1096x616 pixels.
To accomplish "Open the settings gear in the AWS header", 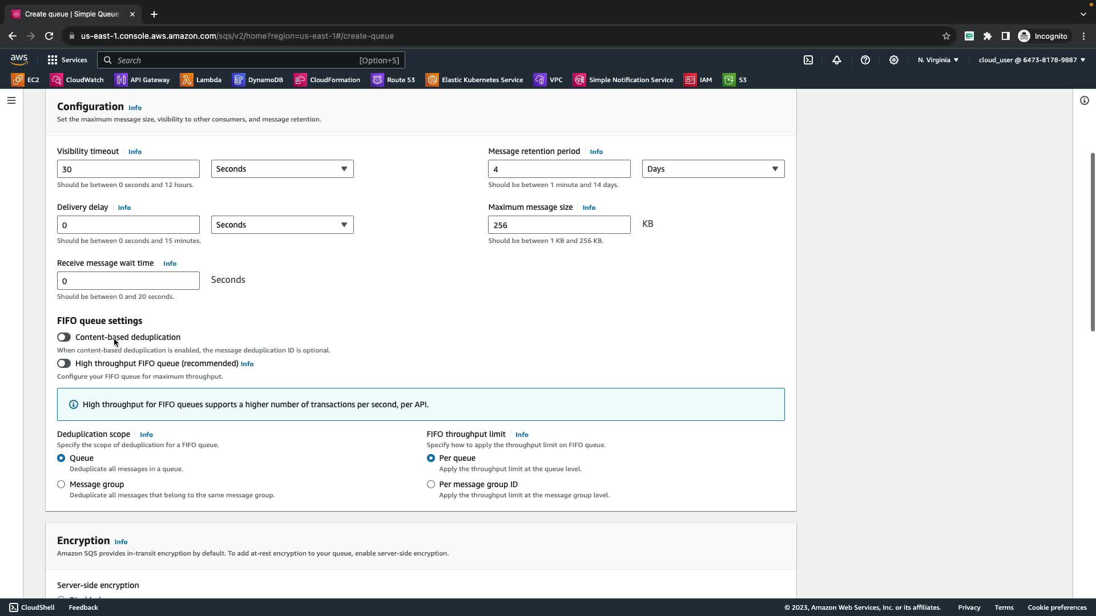I will 894,60.
